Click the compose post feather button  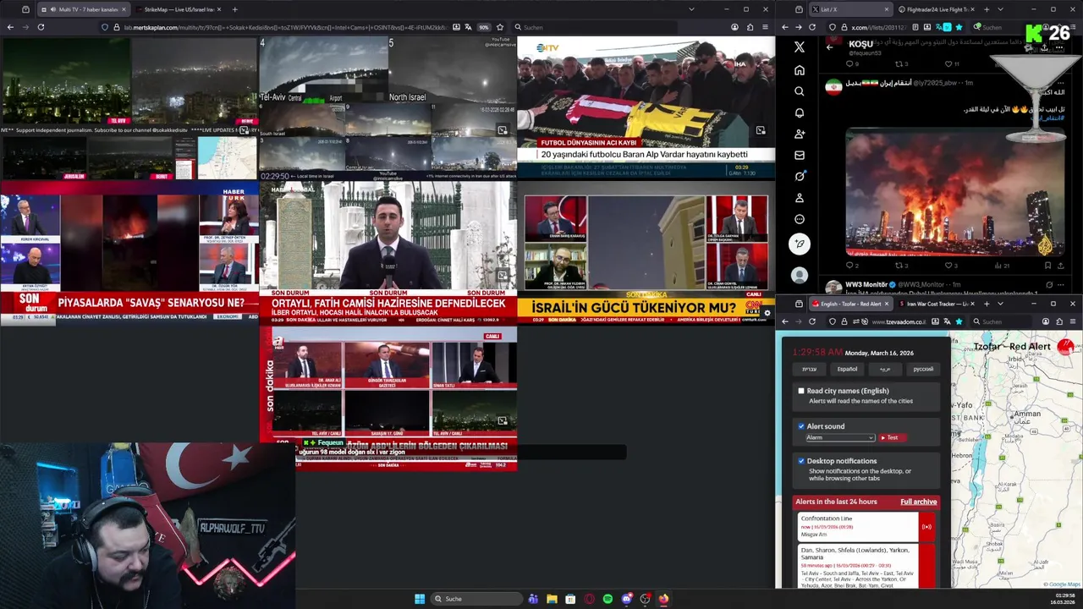point(800,244)
